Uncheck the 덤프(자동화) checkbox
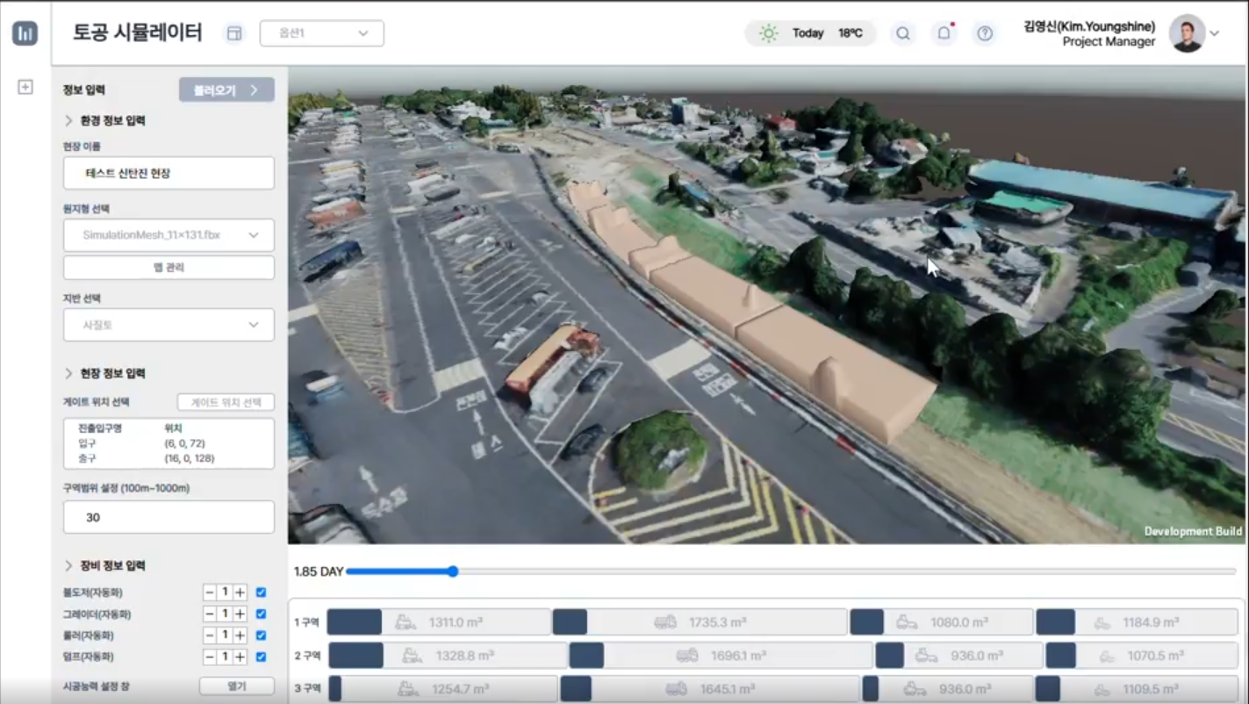The image size is (1249, 704). coord(261,657)
